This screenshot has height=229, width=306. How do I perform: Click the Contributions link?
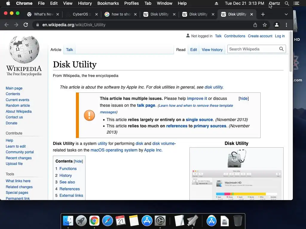(x=235, y=36)
